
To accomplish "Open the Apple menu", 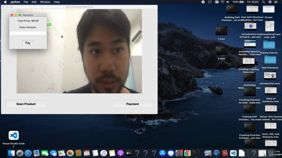I will click(x=5, y=2).
